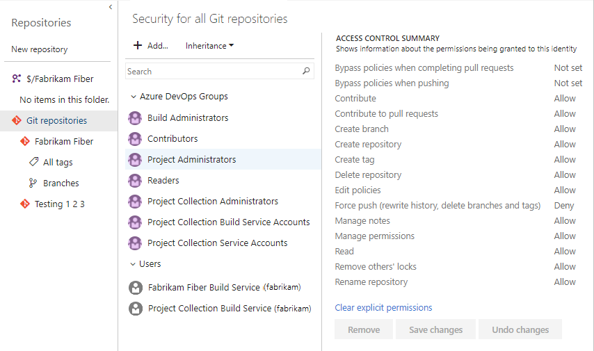The height and width of the screenshot is (351, 594).
Task: Click the Build Administrators group icon
Action: pyautogui.click(x=135, y=118)
